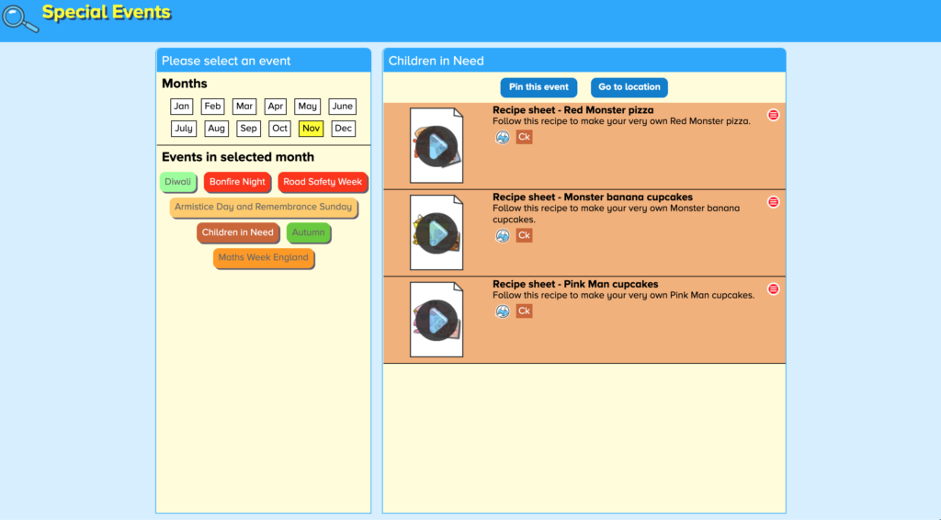
Task: Select the Feb month
Action: click(212, 107)
